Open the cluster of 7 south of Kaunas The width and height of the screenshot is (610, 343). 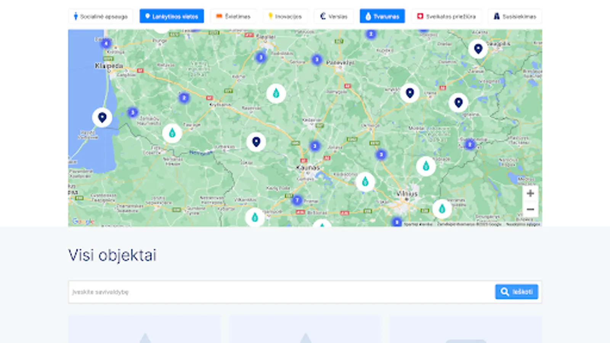pos(297,200)
